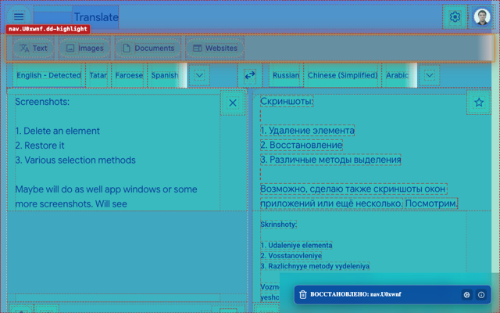The image size is (500, 313).
Task: Swap source and target languages
Action: 250,75
